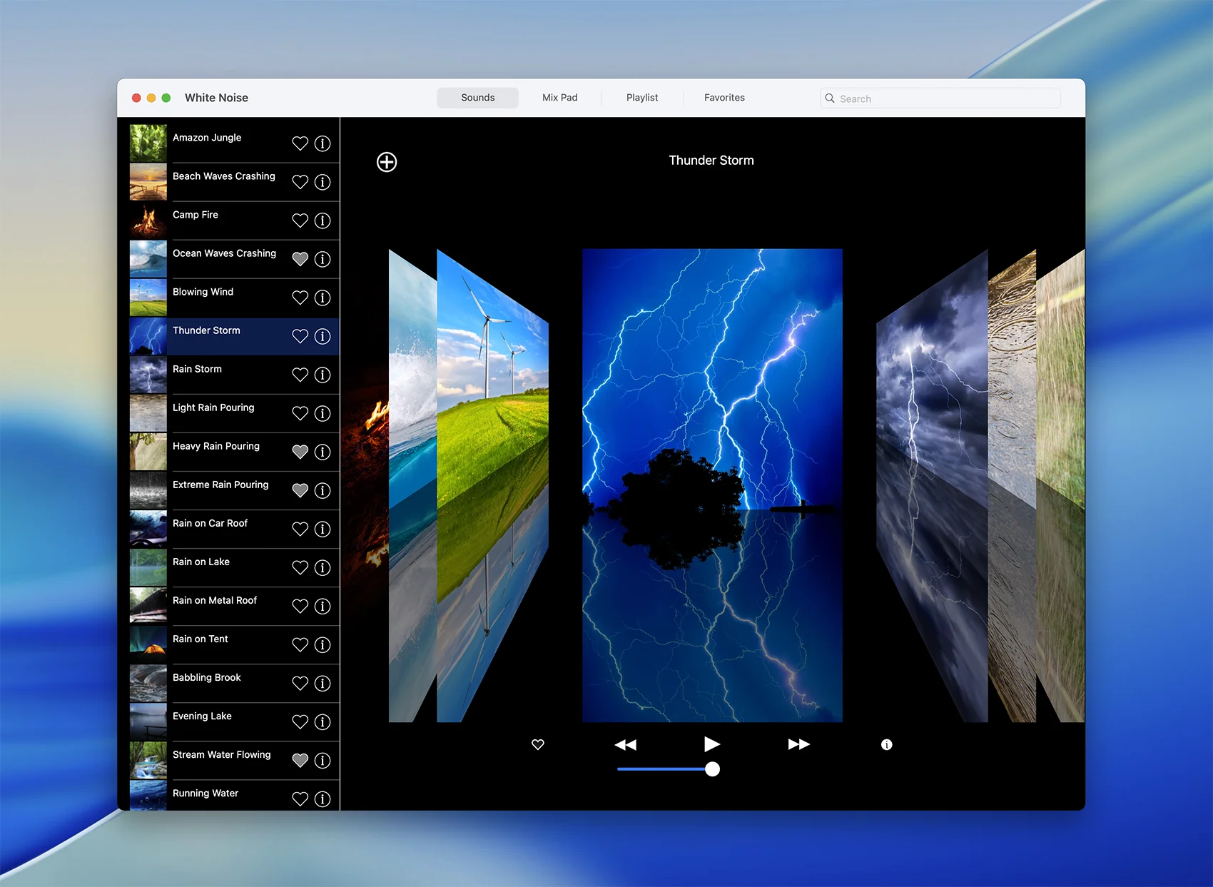Viewport: 1213px width, 887px height.
Task: Skip to next sound with fast-forward
Action: point(798,744)
